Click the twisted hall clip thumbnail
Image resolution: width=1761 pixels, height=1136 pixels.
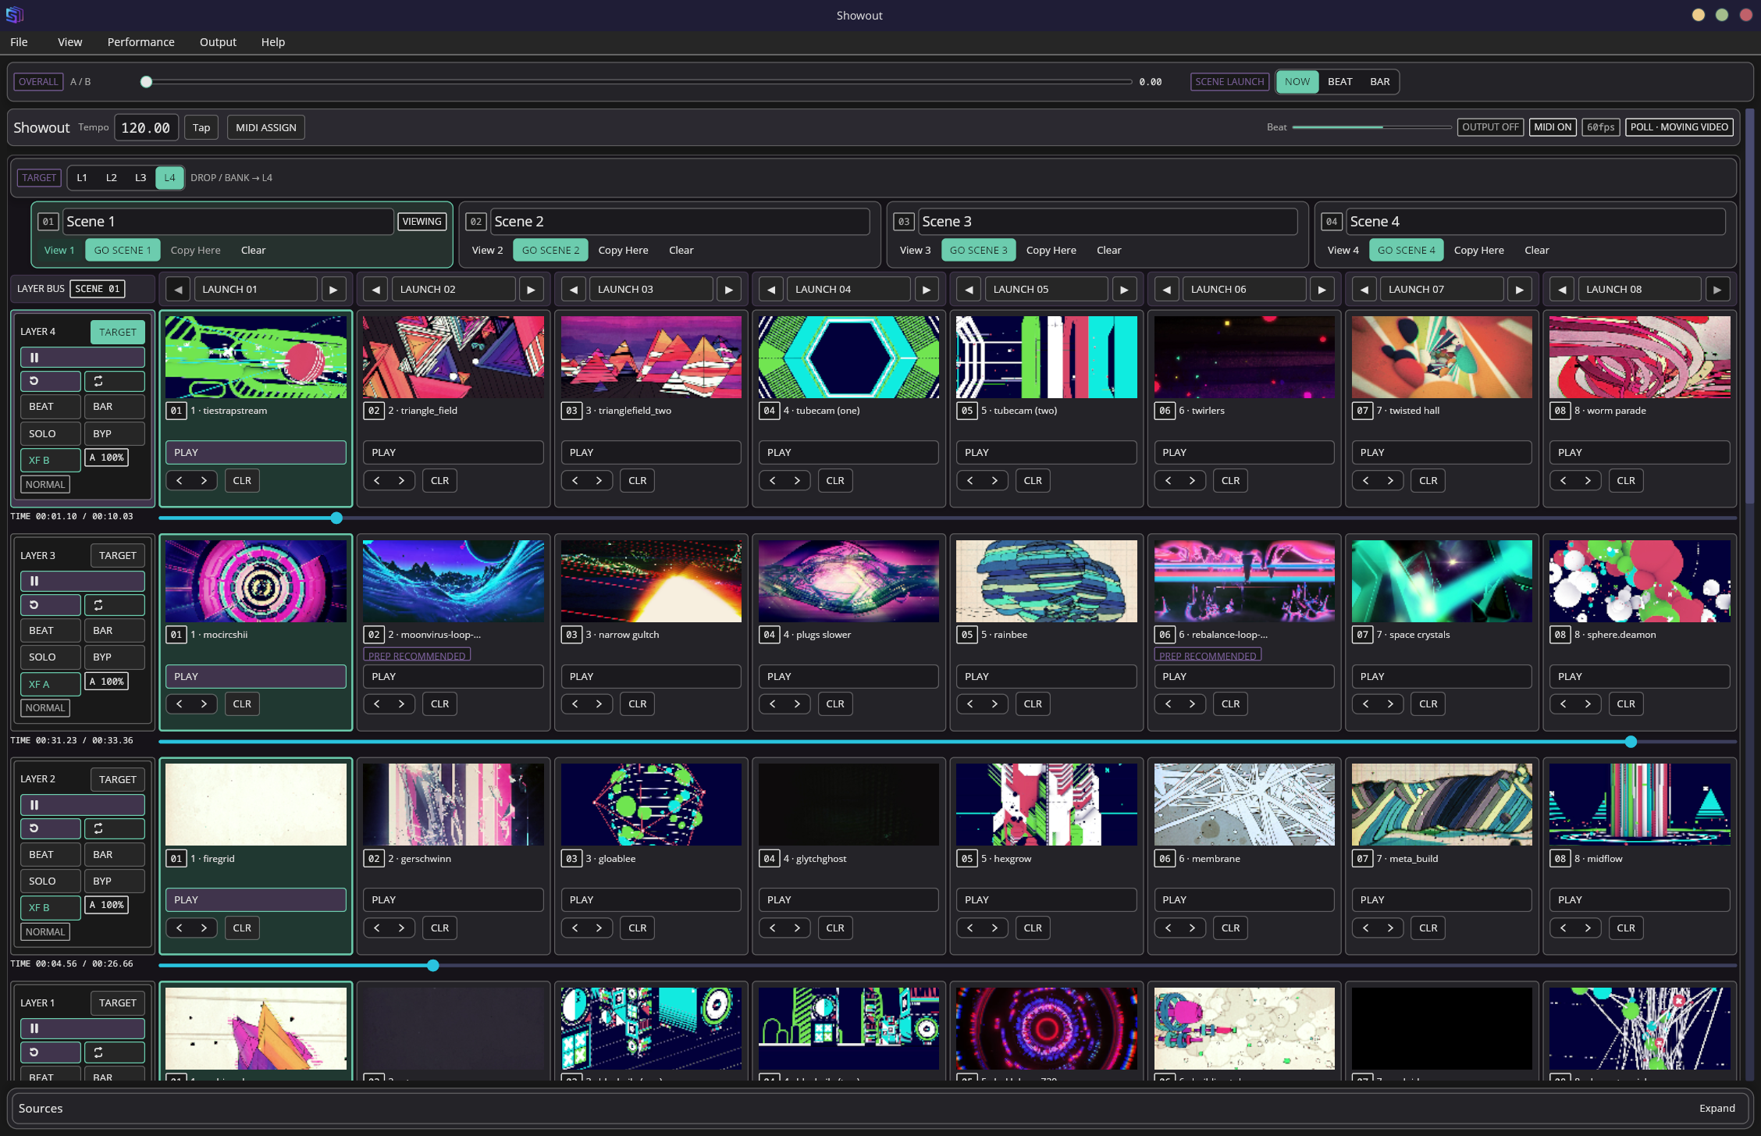tap(1442, 358)
